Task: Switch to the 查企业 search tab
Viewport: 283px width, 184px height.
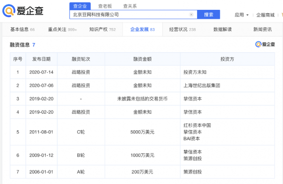Action: click(x=80, y=6)
